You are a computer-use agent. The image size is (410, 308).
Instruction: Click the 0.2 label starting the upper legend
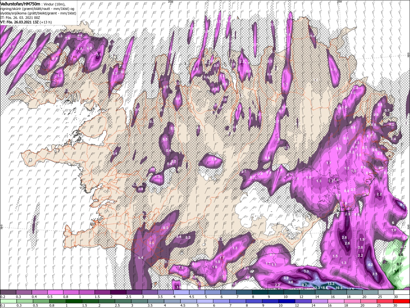coord(3,297)
